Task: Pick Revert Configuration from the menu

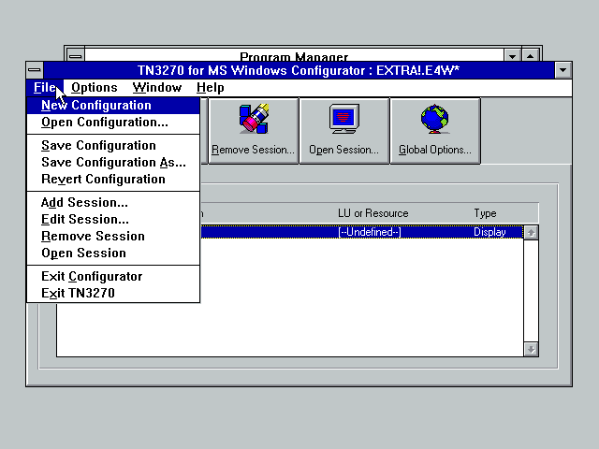Action: tap(113, 179)
